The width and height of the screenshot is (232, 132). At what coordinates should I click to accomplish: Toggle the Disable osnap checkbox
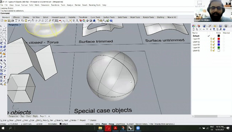click(89, 120)
